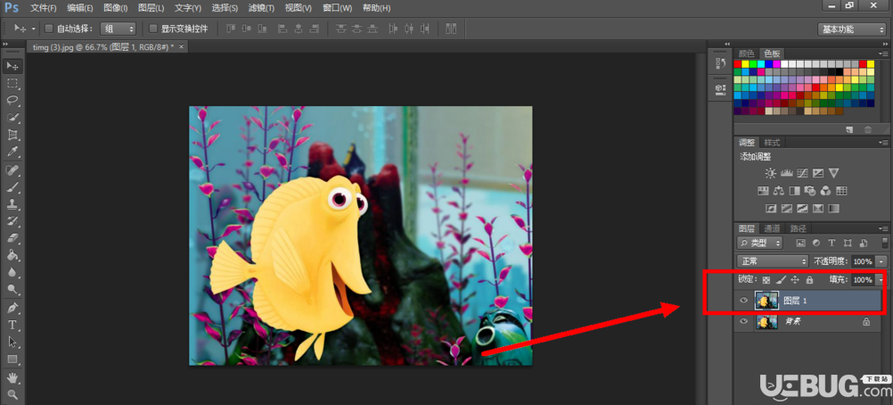Select the History Brush tool
893x405 pixels.
coord(12,220)
